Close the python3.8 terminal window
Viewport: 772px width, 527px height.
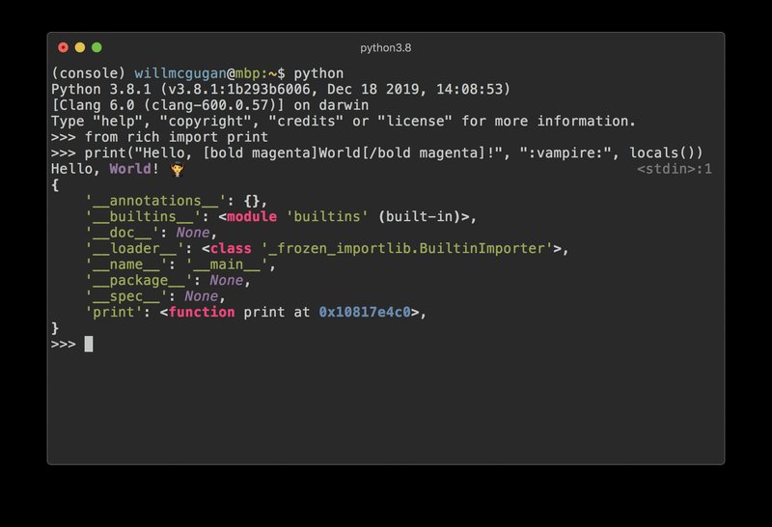coord(63,47)
